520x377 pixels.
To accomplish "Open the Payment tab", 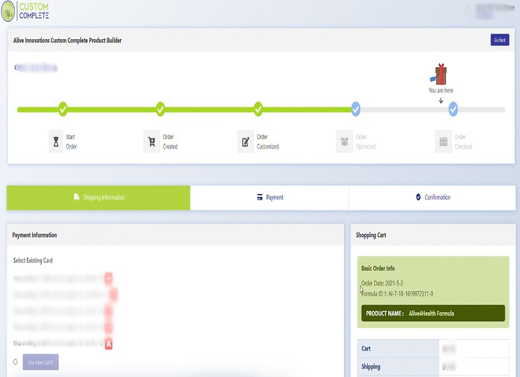I will coord(269,198).
